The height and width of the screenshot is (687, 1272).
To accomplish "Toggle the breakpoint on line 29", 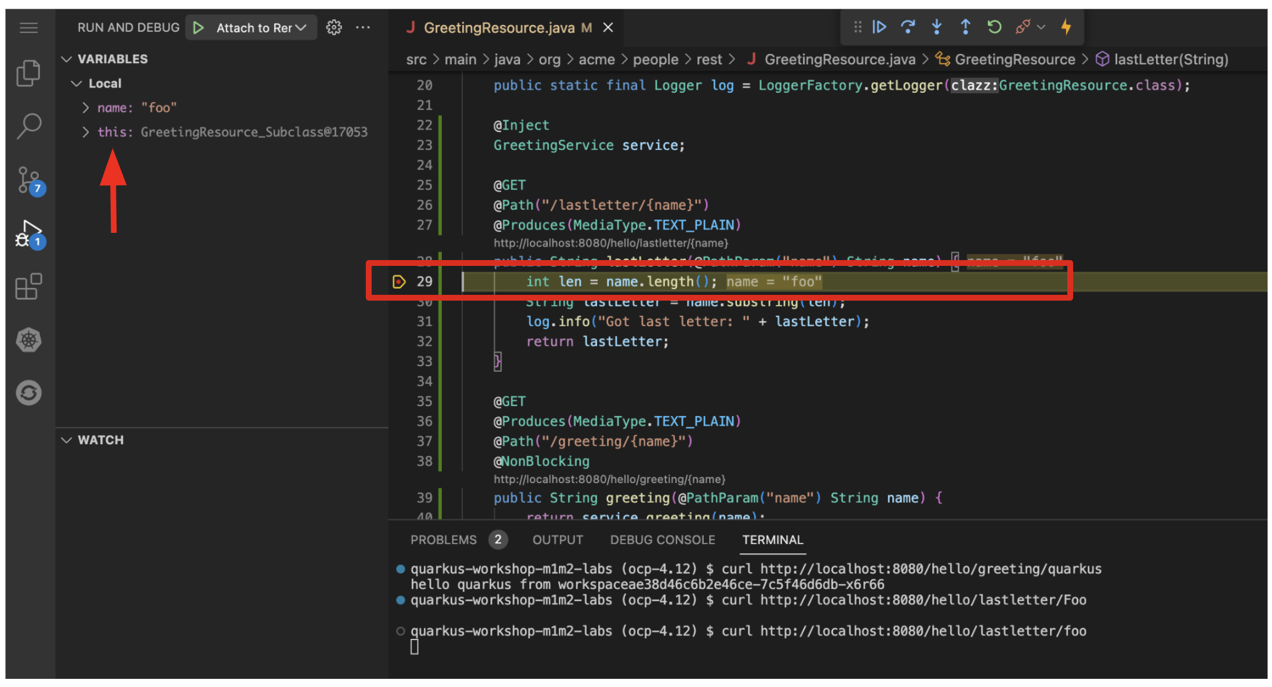I will point(399,282).
